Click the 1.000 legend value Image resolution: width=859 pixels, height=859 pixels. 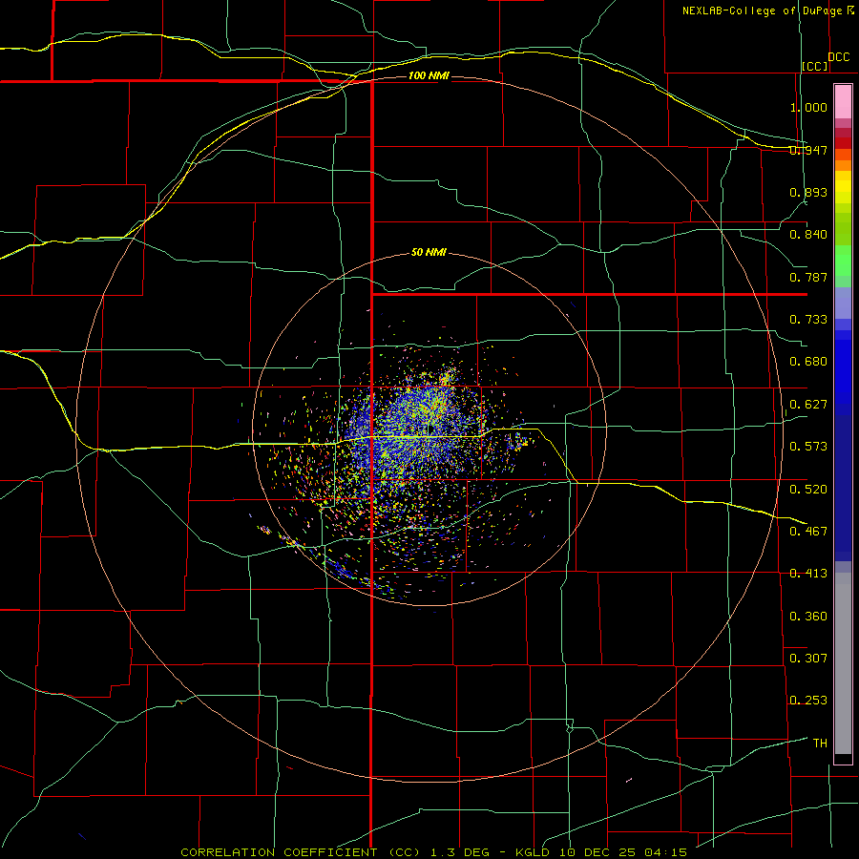pyautogui.click(x=808, y=107)
